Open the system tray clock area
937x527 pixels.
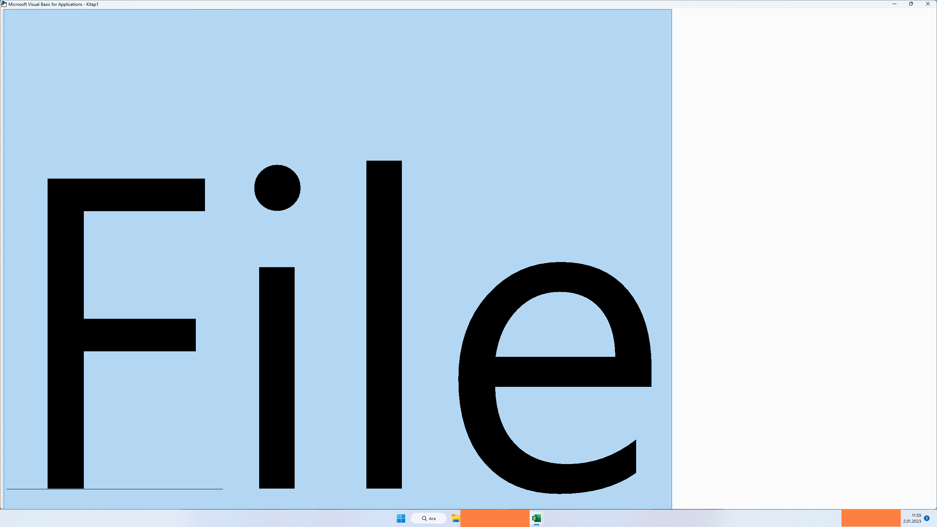[x=913, y=519]
